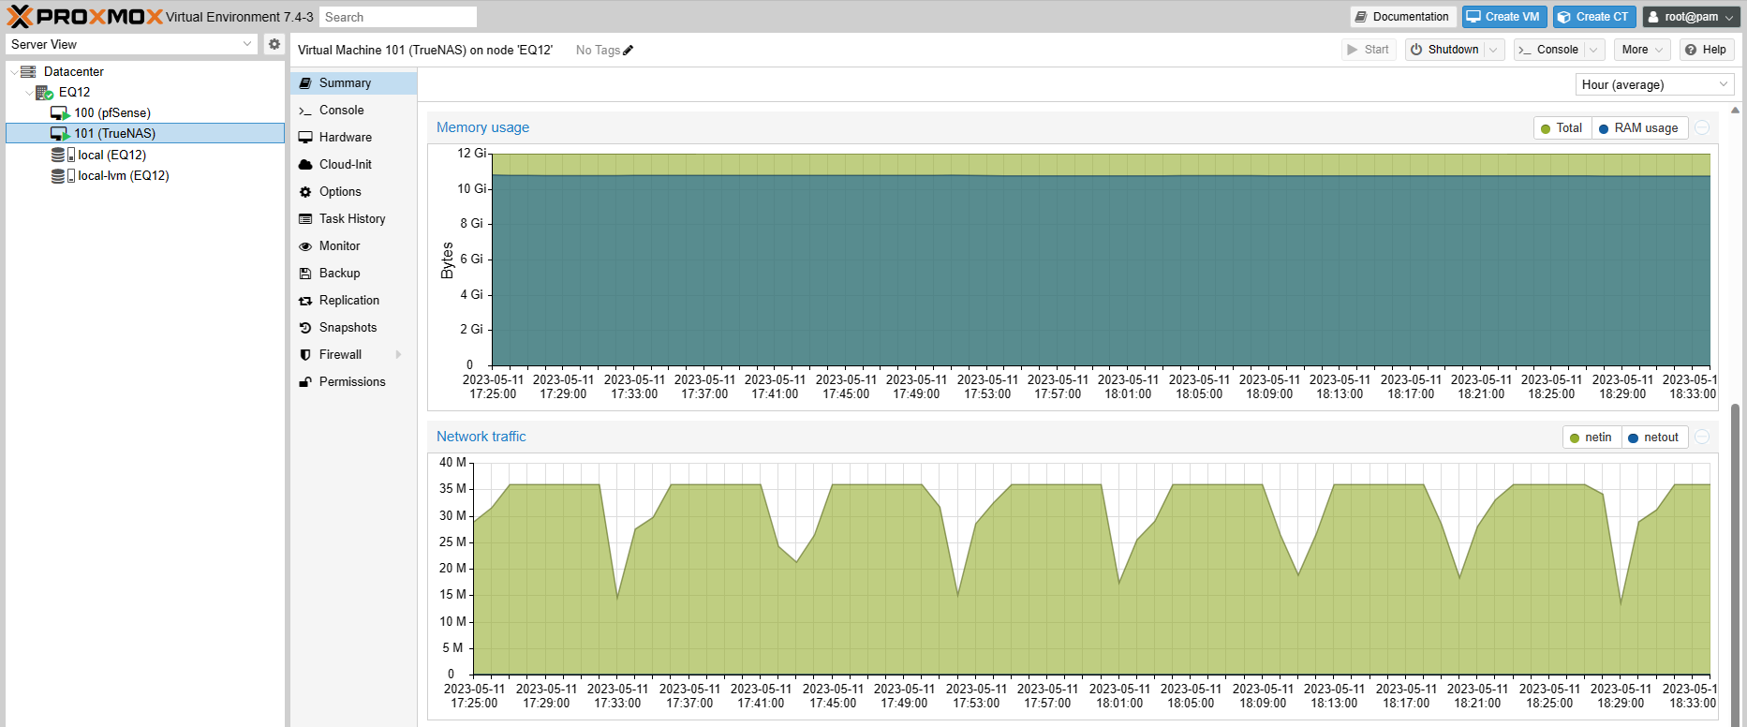1747x727 pixels.
Task: Collapse the Network traffic panel
Action: (1703, 437)
